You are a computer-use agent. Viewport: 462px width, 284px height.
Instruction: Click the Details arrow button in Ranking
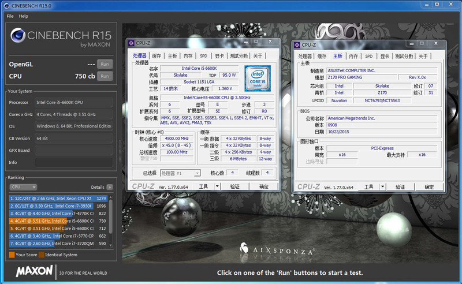tap(110, 187)
